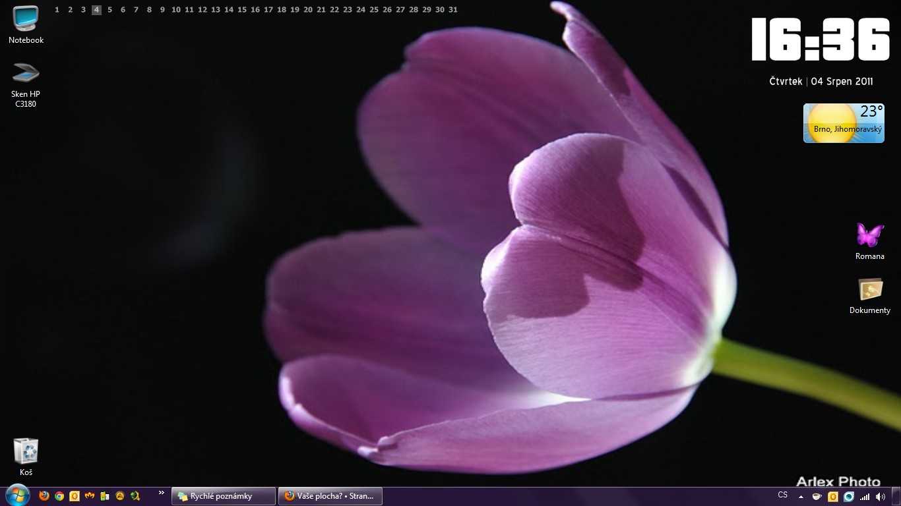Expand the quick launch overflow chevron
Image resolution: width=901 pixels, height=506 pixels.
click(x=162, y=493)
